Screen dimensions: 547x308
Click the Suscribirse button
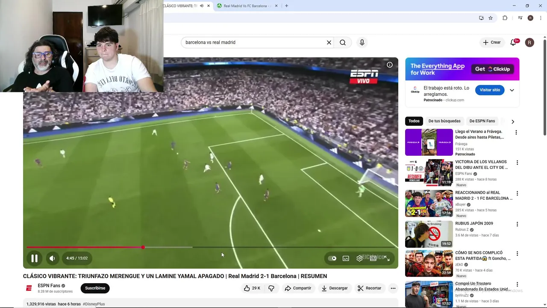pyautogui.click(x=95, y=288)
